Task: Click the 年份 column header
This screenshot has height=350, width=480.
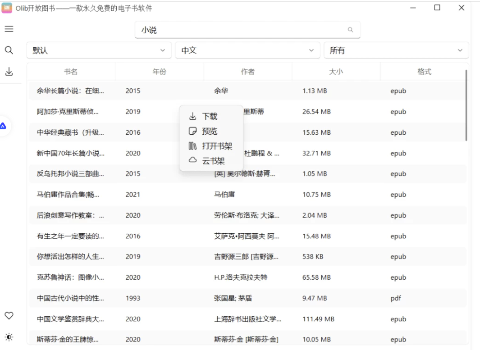Action: pyautogui.click(x=159, y=72)
